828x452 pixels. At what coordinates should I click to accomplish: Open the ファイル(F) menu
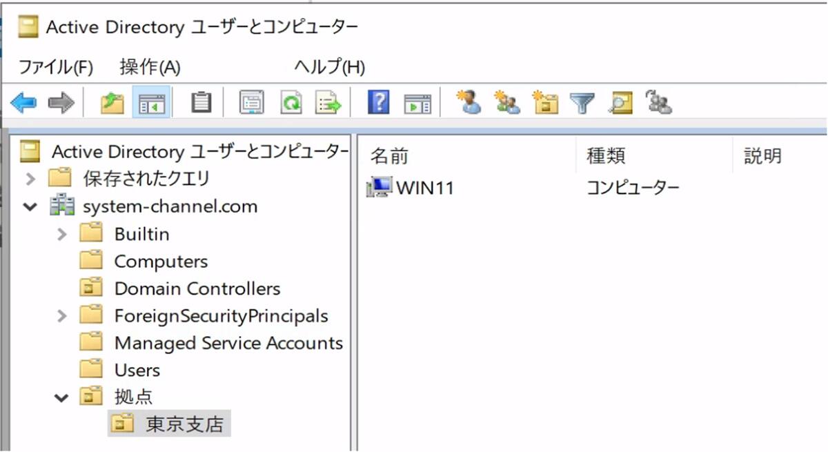[x=55, y=67]
